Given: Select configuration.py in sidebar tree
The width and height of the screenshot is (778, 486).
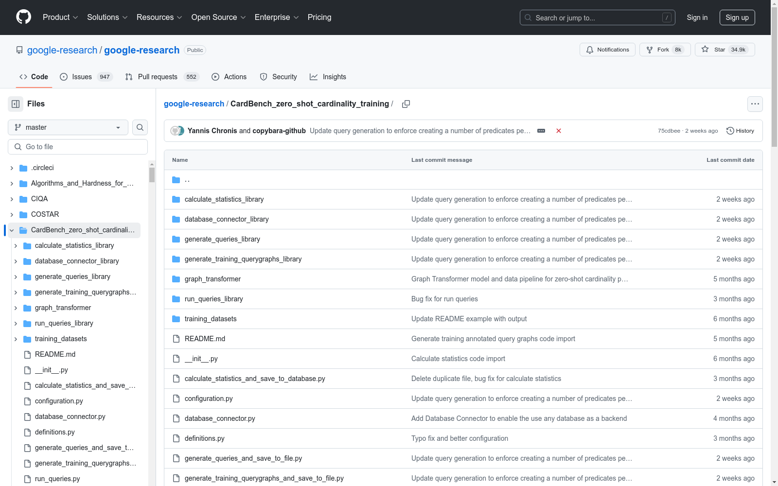Looking at the screenshot, I should pos(59,401).
